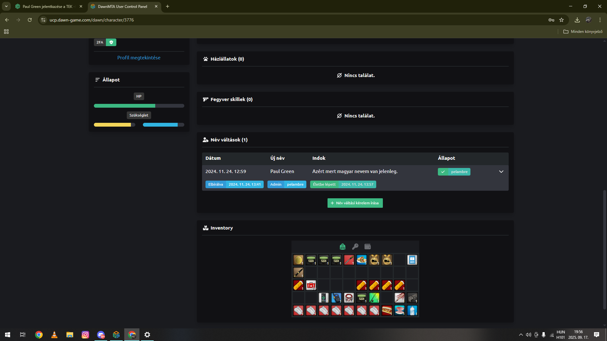Viewport: 607px width, 341px height.
Task: Select the hot dog food item
Action: (387, 310)
